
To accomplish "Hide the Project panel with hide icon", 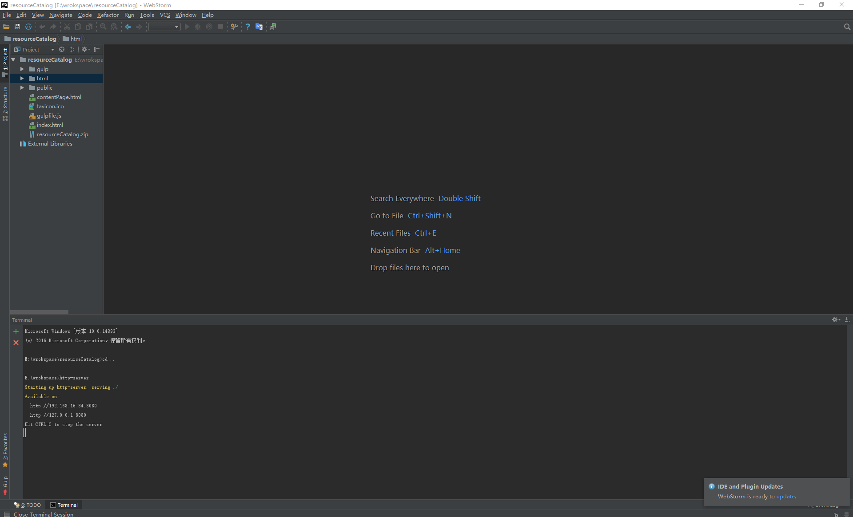I will pos(96,49).
